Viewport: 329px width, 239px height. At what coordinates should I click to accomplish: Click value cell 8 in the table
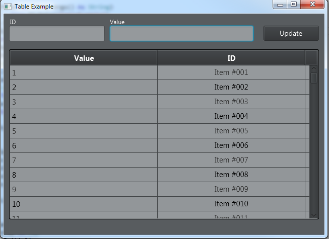(84, 175)
